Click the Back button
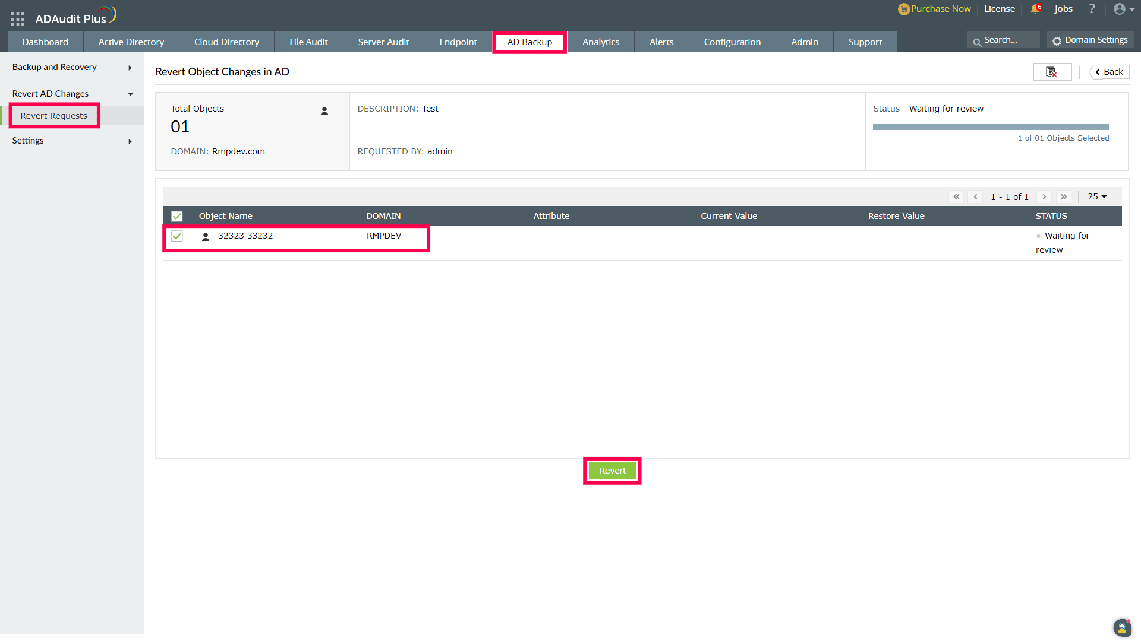Viewport: 1141px width, 641px height. pyautogui.click(x=1109, y=72)
